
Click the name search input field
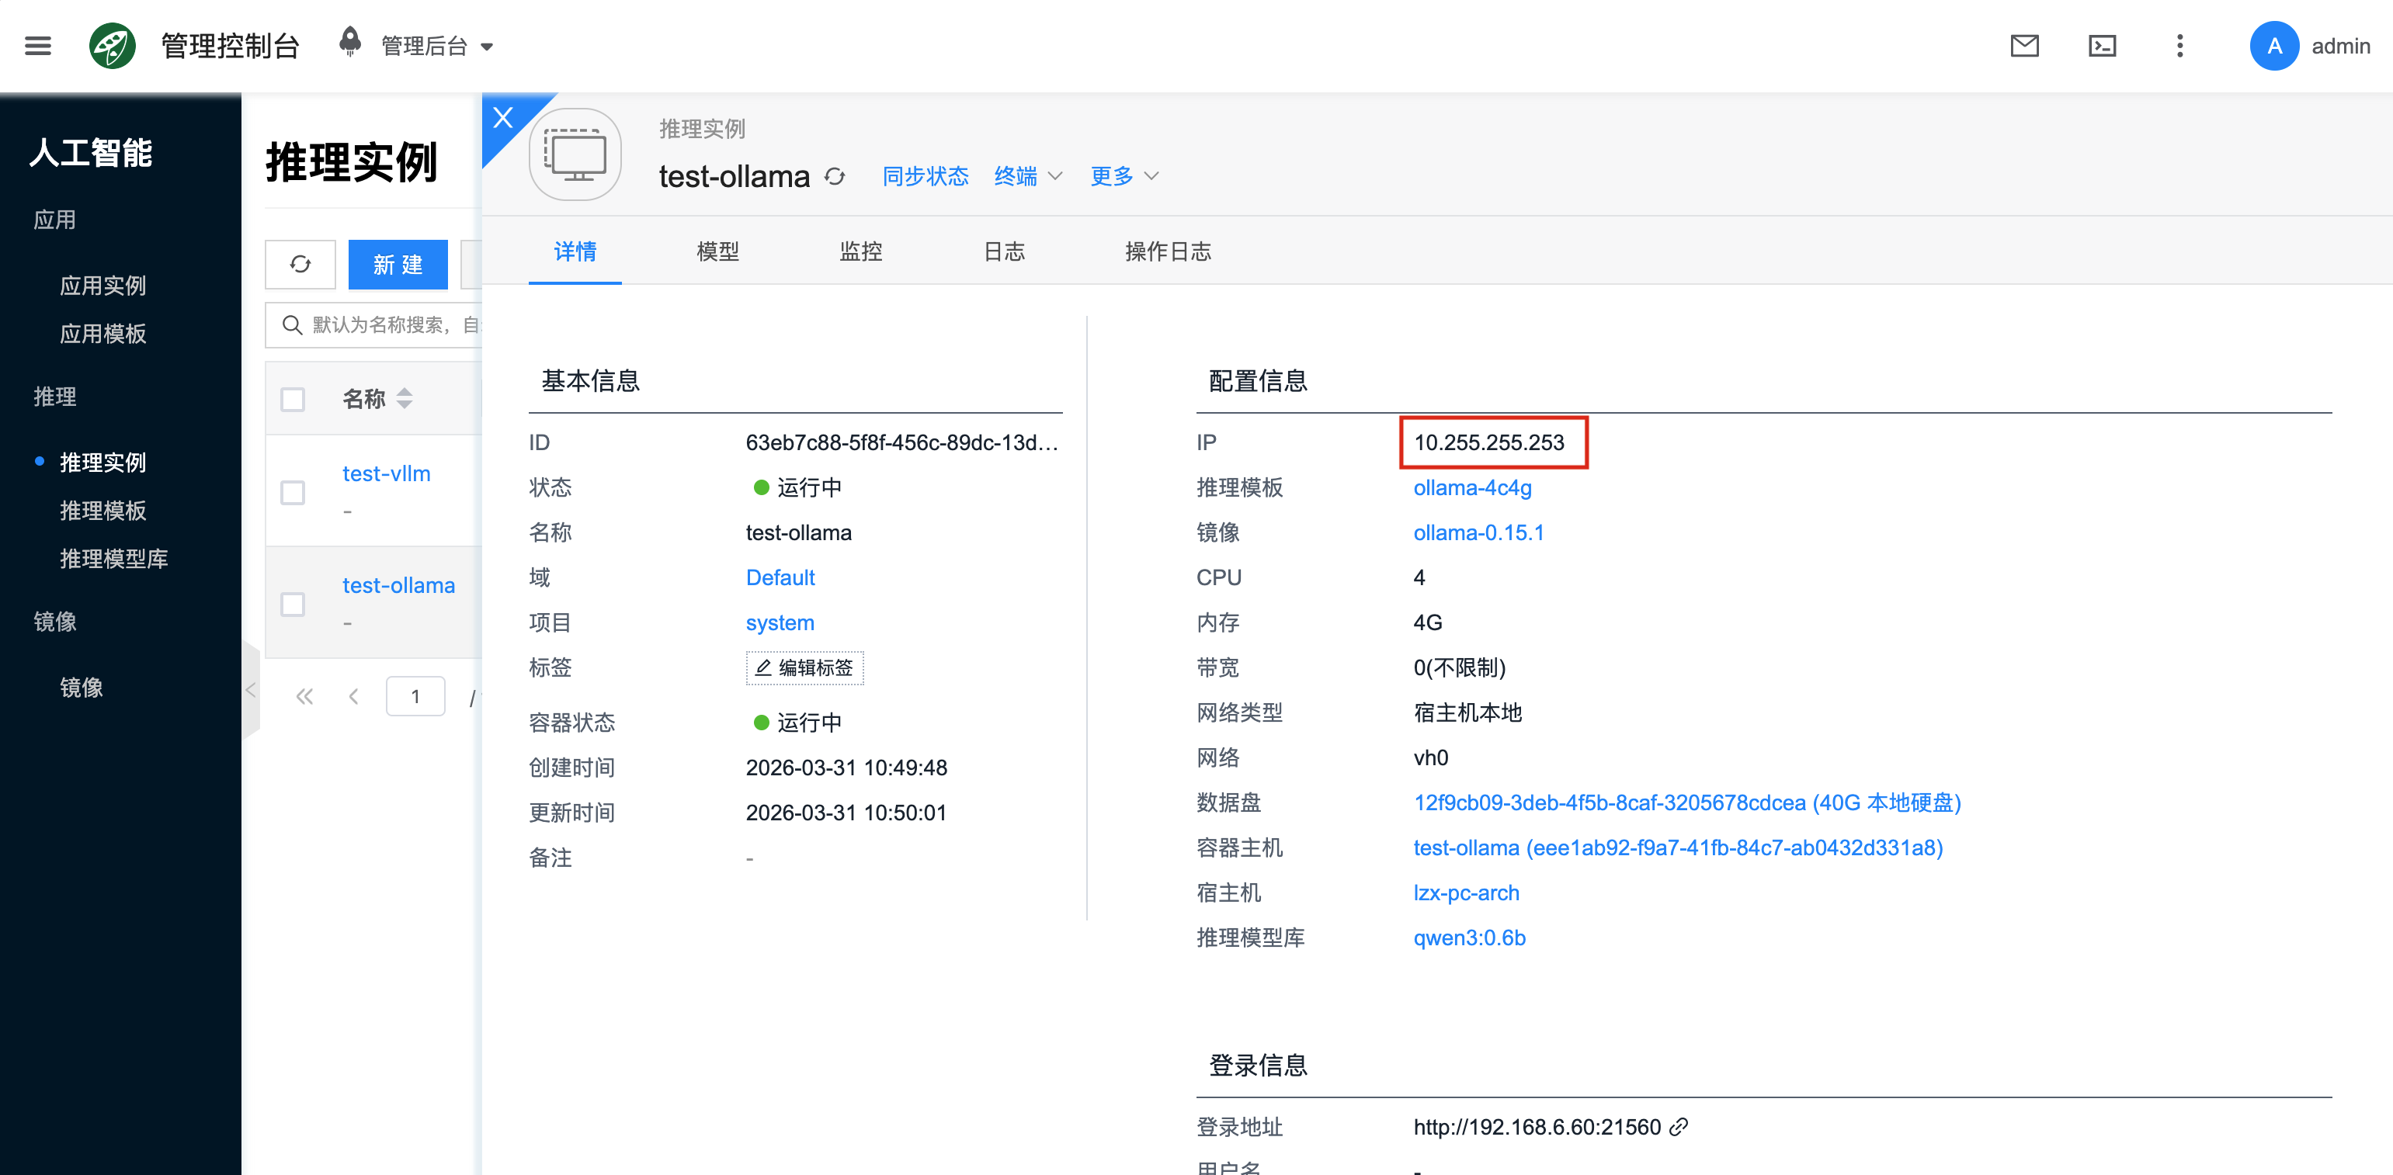[390, 325]
